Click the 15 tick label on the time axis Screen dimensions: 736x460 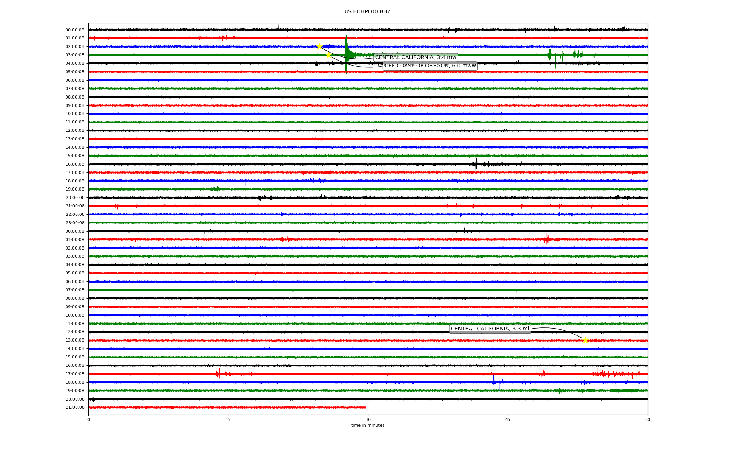(228, 419)
